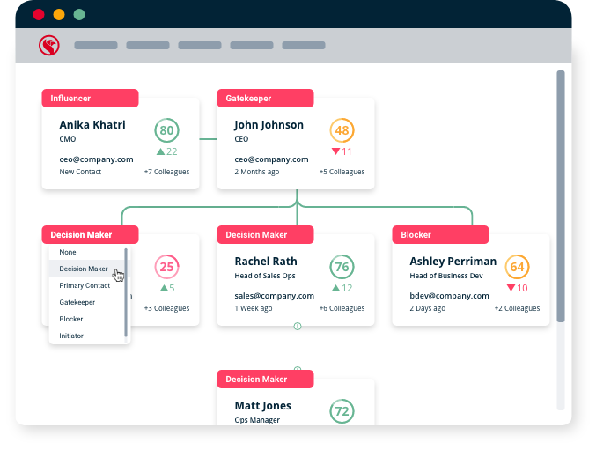Viewport: 596px width, 450px height.
Task: Pick Blocker from the role dropdown list
Action: 86,319
